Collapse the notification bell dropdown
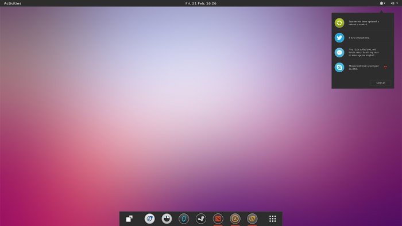The height and width of the screenshot is (226, 402). 382,3
